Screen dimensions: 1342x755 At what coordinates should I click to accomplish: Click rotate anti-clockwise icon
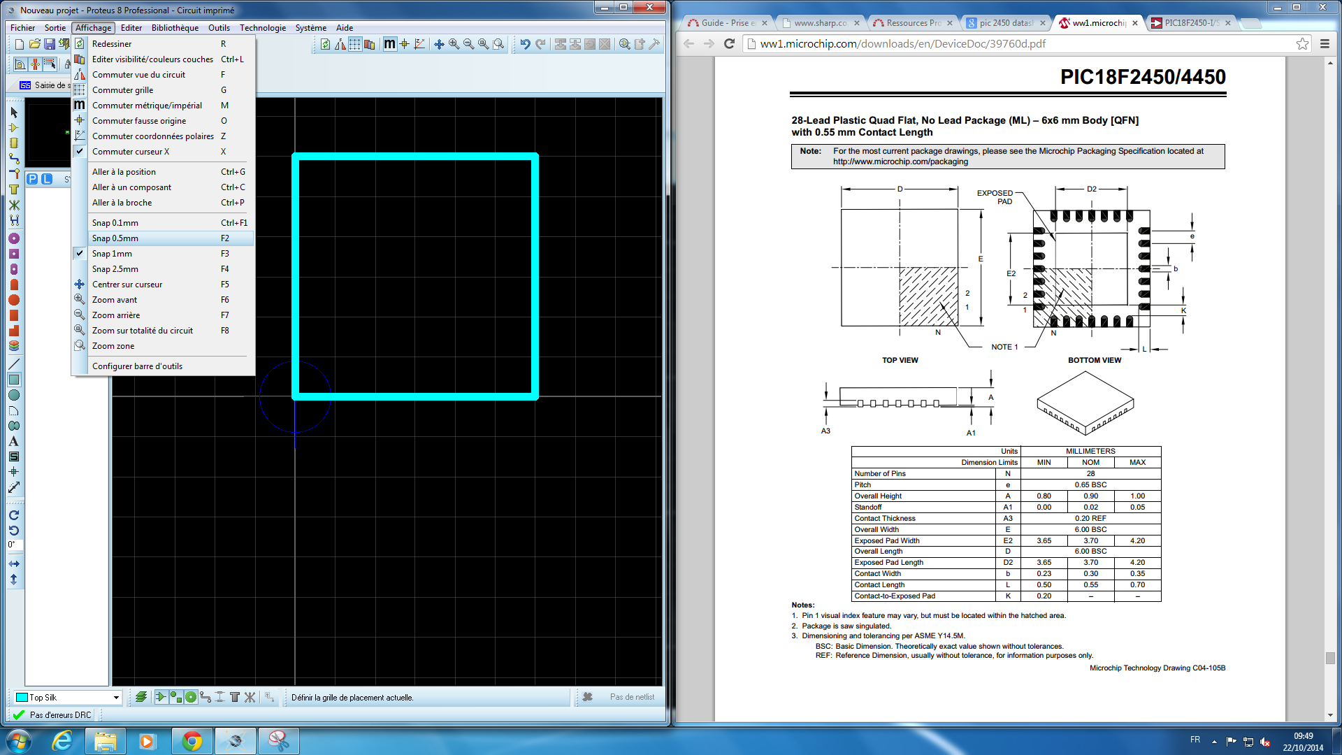(x=14, y=531)
